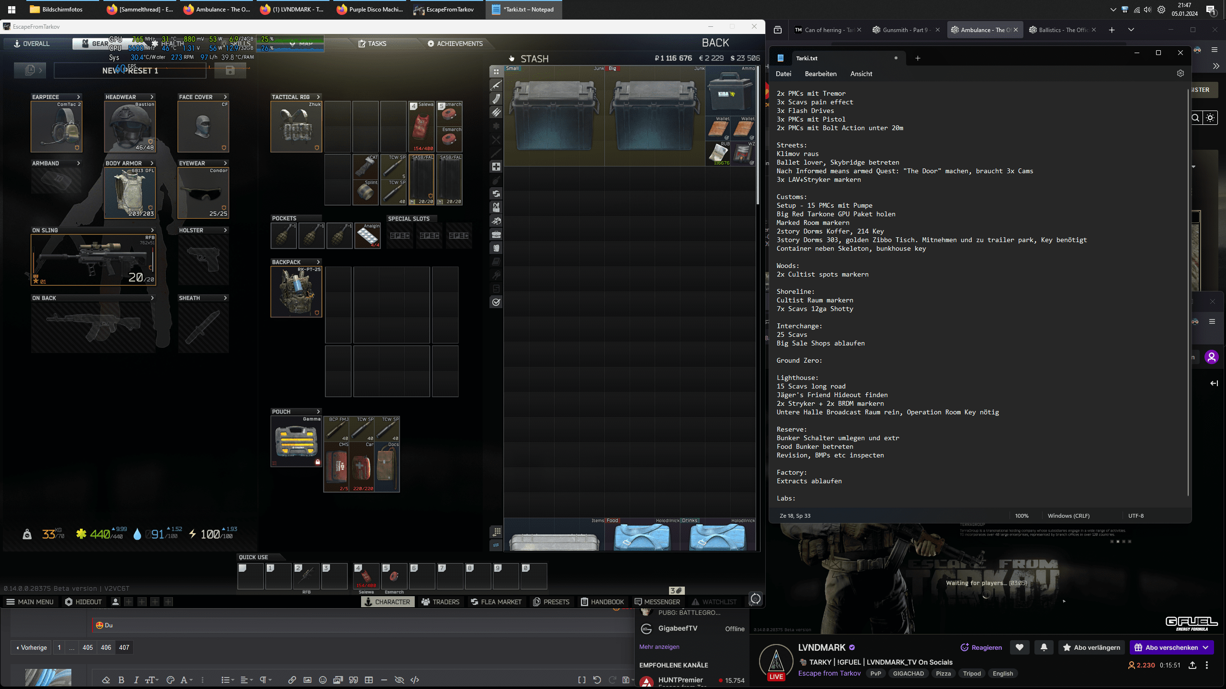Click the Windows taskbar volume icon
The height and width of the screenshot is (689, 1226).
(1147, 10)
